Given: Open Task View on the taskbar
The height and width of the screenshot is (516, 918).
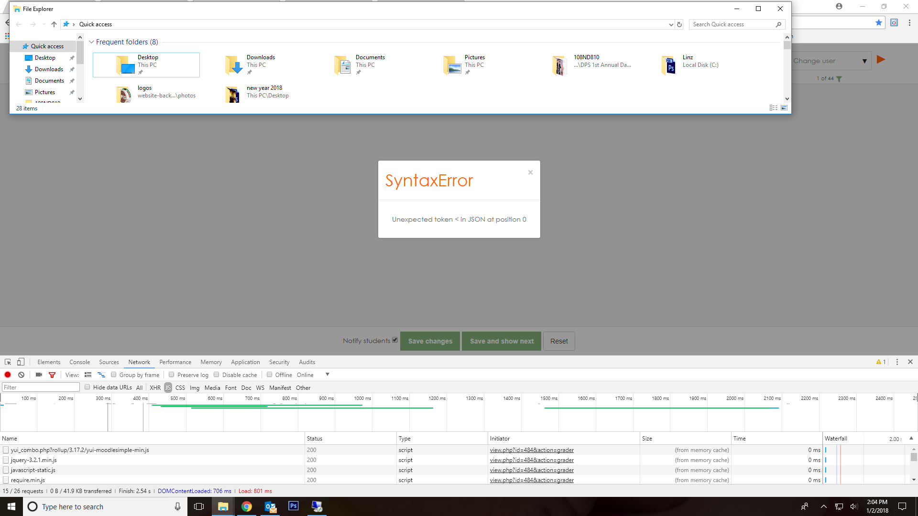Looking at the screenshot, I should [199, 506].
